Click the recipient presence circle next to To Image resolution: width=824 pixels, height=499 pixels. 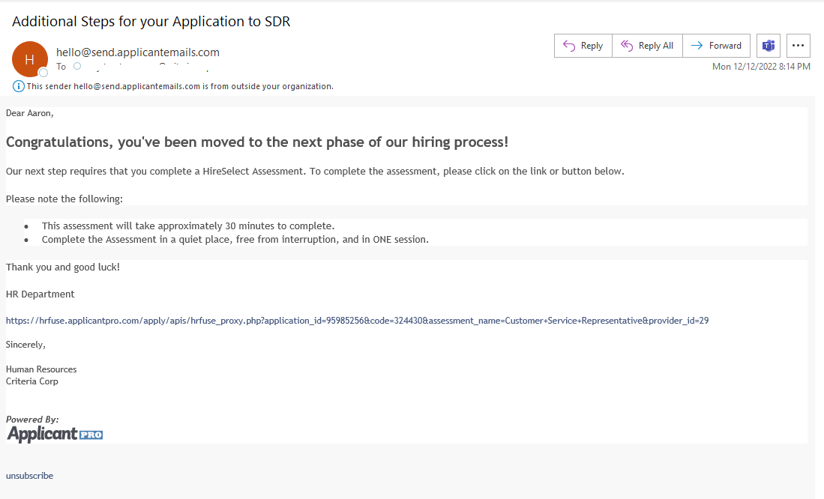click(77, 66)
